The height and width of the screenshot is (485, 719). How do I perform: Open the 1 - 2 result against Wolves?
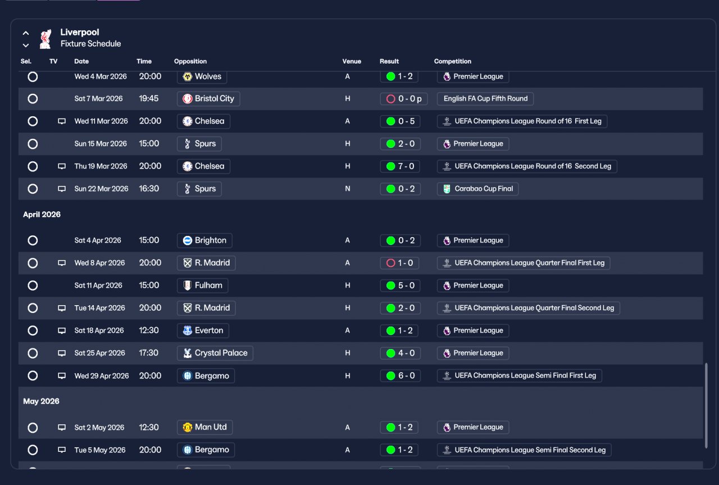[x=400, y=76]
